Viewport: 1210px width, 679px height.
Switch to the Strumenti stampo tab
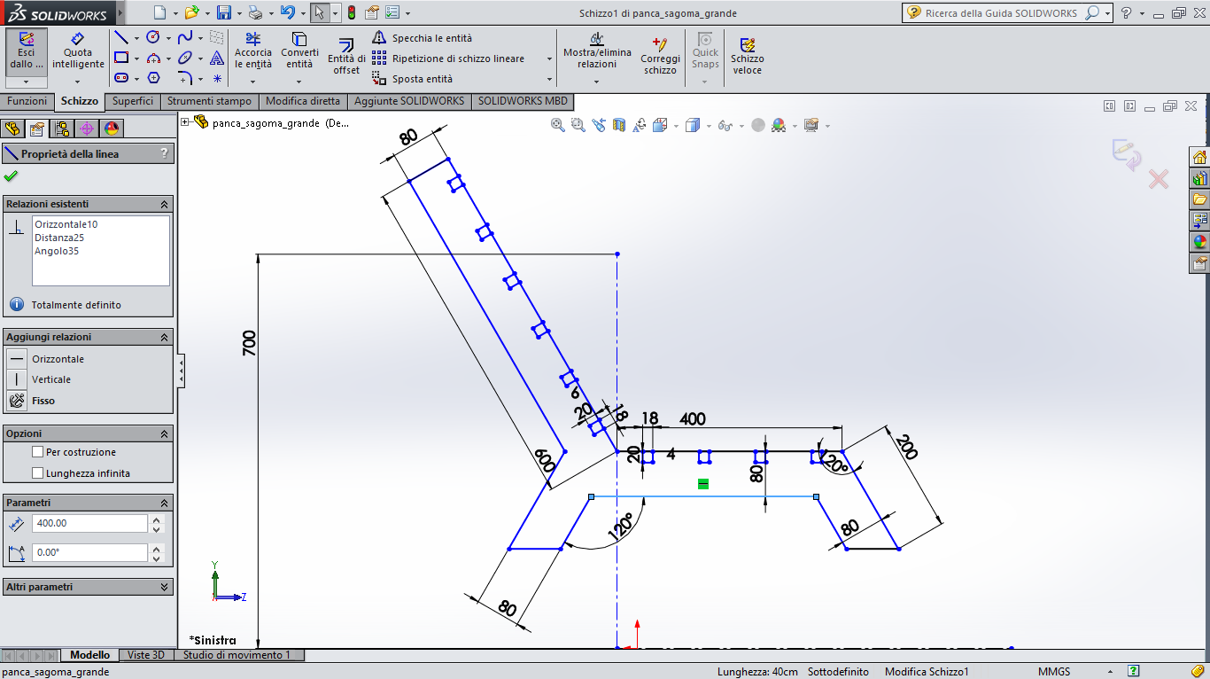(x=209, y=101)
